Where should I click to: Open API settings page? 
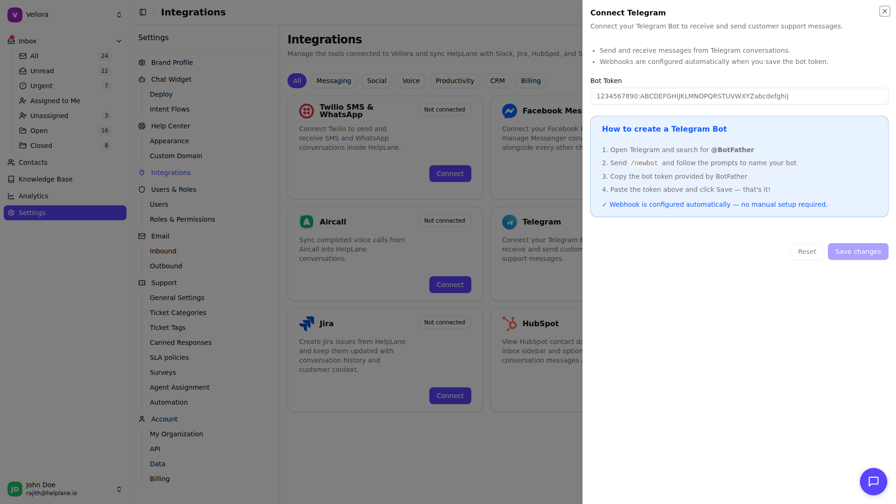tap(155, 449)
